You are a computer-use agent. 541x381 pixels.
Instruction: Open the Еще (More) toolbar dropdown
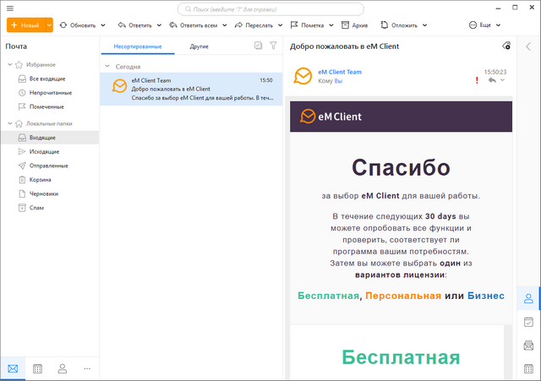point(484,25)
